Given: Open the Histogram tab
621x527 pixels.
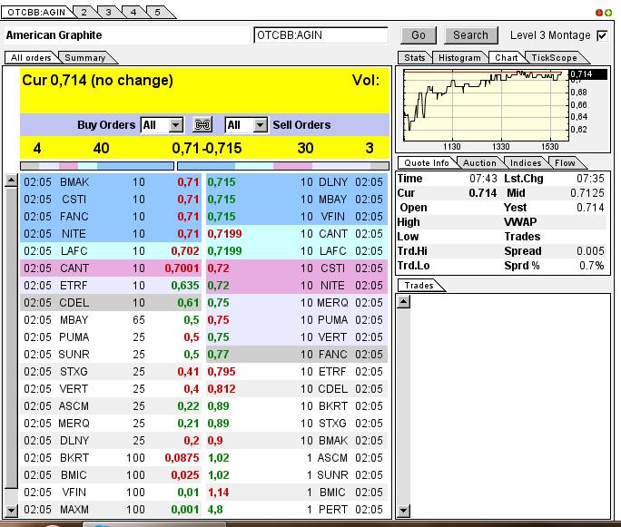Looking at the screenshot, I should (458, 57).
